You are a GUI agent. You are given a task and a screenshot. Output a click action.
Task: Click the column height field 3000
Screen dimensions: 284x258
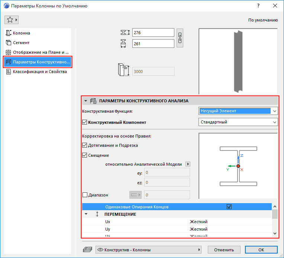tap(153, 72)
